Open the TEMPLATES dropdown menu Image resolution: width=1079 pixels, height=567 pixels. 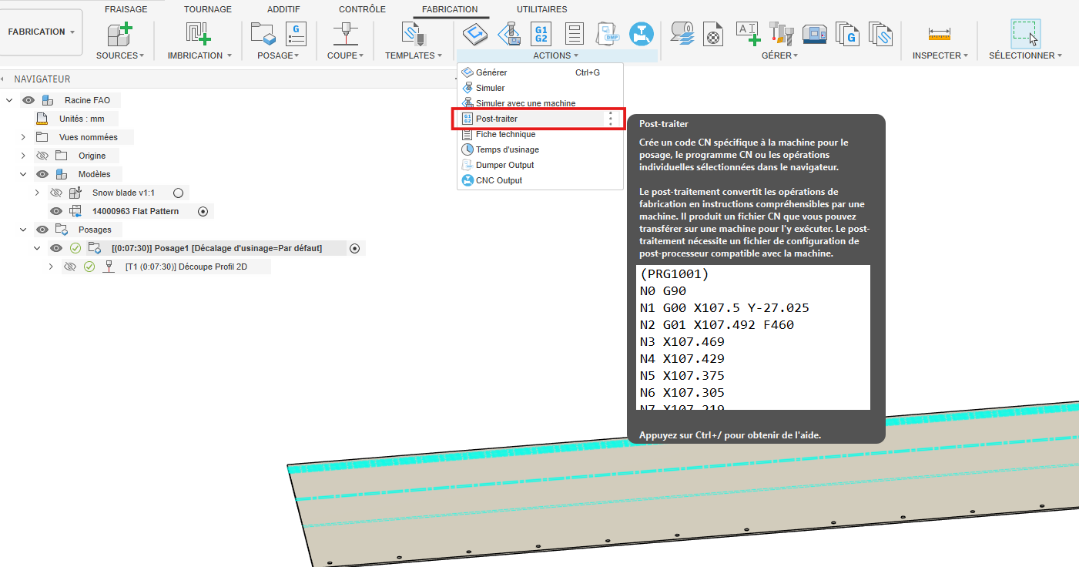point(414,55)
